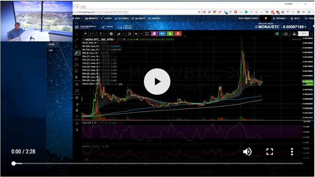The image size is (315, 177).
Task: Expand the dropdown arrow beside the save button
Action: pos(311,34)
